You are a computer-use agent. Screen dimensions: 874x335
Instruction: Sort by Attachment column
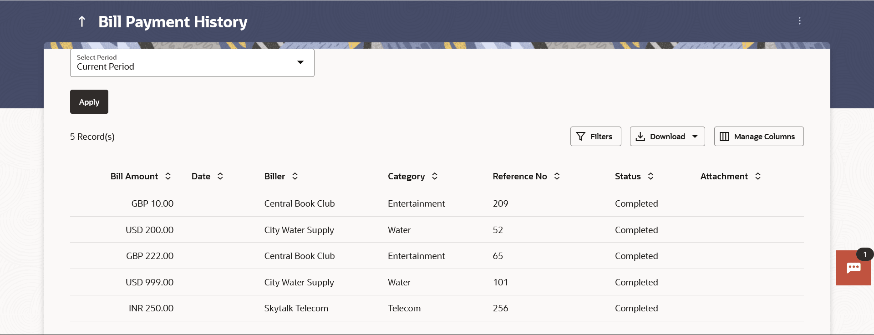[x=758, y=176]
